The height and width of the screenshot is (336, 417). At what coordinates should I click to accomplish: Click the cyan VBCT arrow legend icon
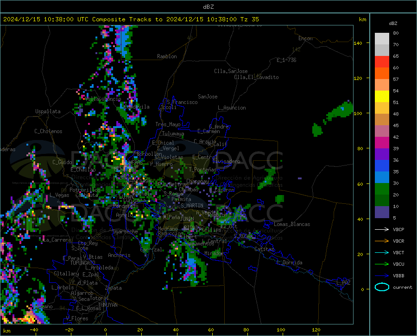coord(382,252)
